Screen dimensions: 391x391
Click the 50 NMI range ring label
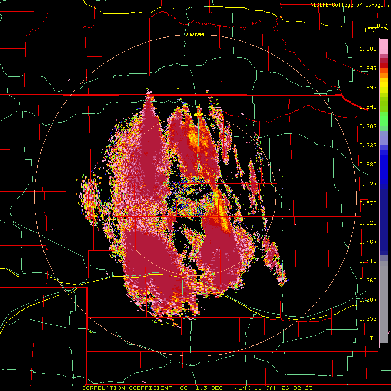click(x=195, y=115)
